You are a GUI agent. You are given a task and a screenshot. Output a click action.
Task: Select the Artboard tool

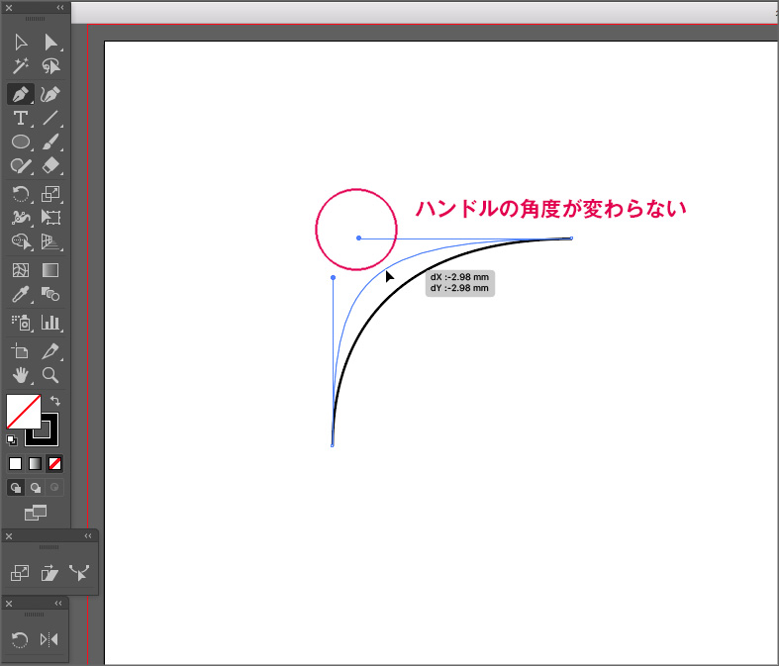21,351
